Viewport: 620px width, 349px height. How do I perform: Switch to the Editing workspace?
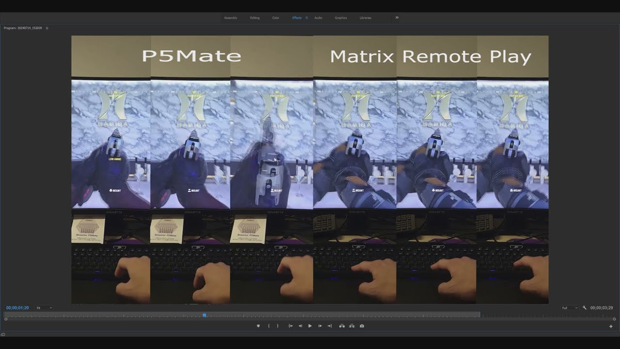[x=255, y=18]
